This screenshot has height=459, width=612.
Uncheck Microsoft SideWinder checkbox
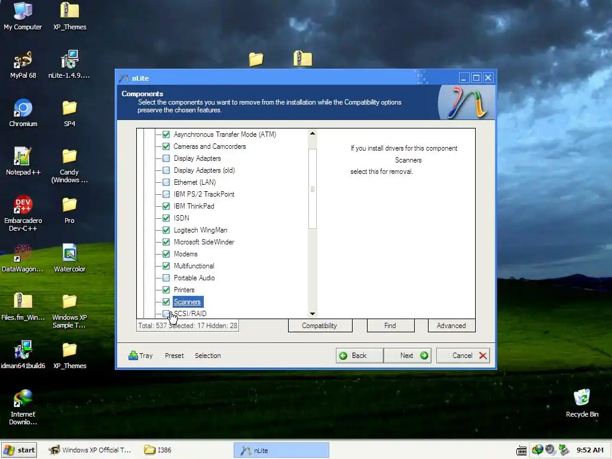click(x=166, y=242)
